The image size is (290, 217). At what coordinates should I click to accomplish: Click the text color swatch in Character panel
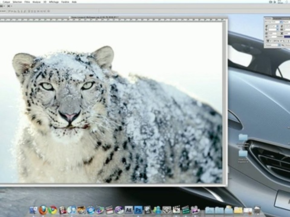287,36
